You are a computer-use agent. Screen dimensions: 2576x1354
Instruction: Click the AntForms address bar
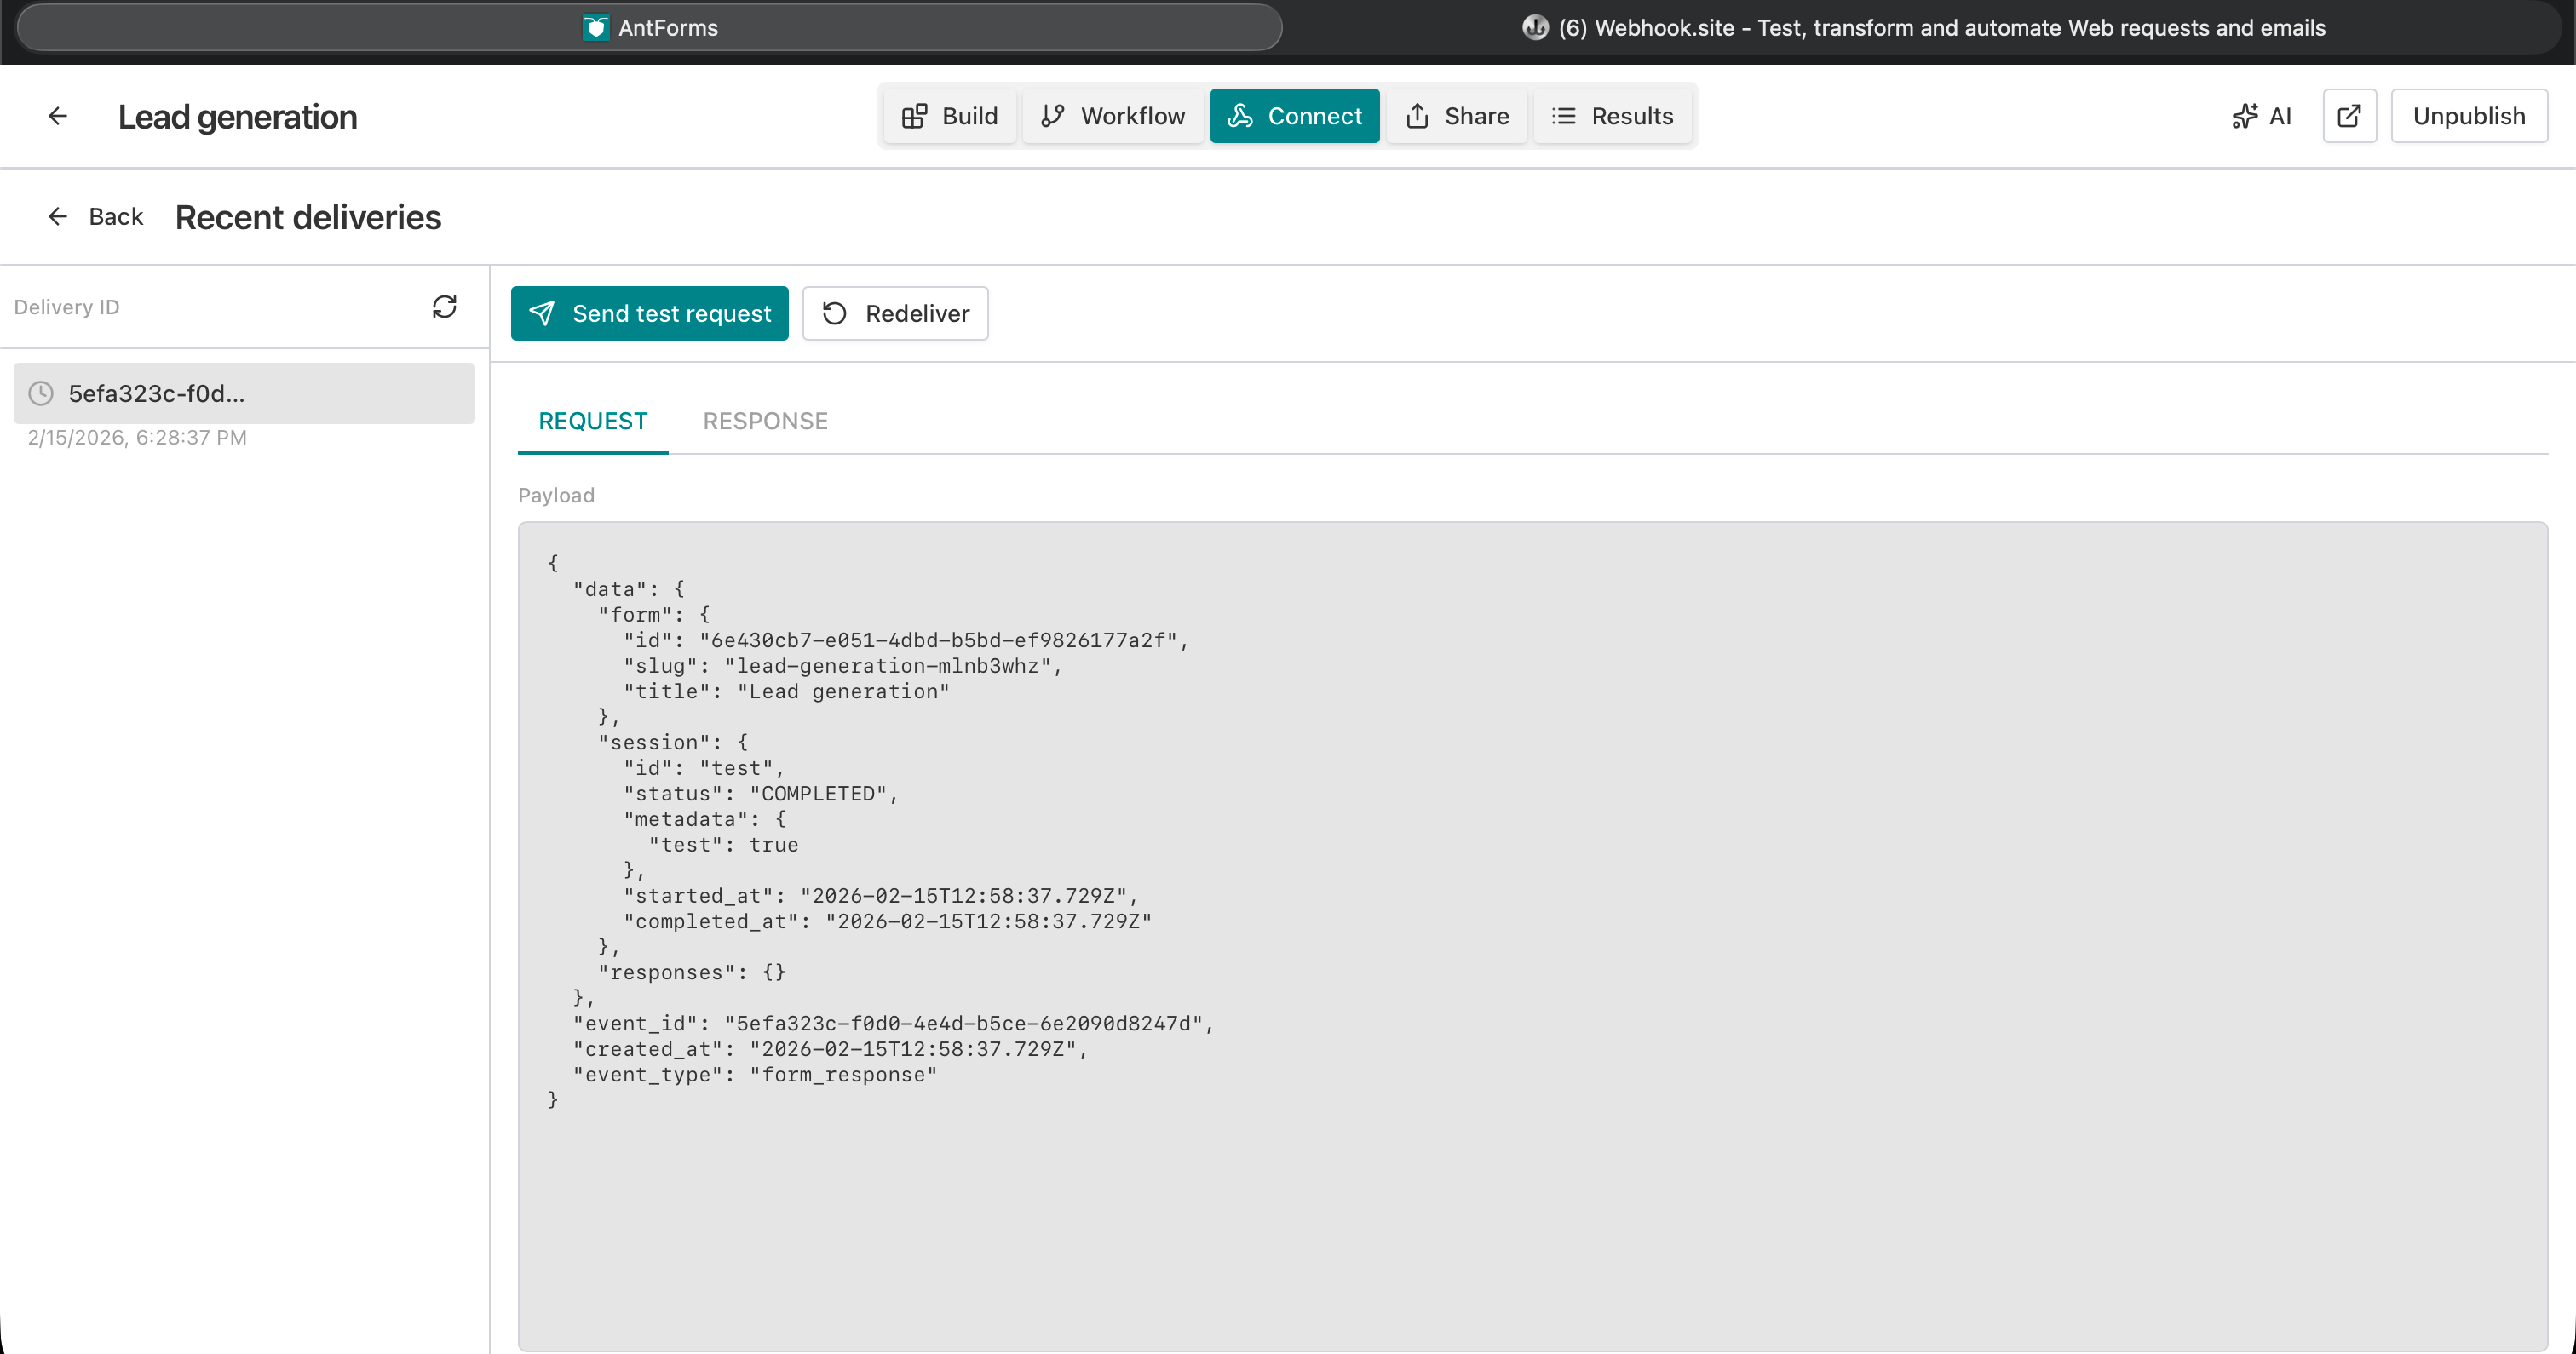(648, 27)
